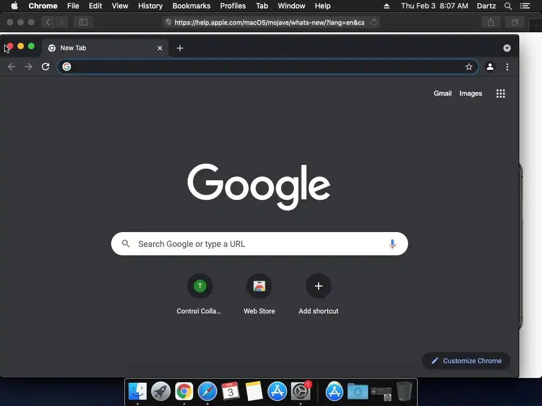Expand the tab search dropdown arrow

pos(507,48)
